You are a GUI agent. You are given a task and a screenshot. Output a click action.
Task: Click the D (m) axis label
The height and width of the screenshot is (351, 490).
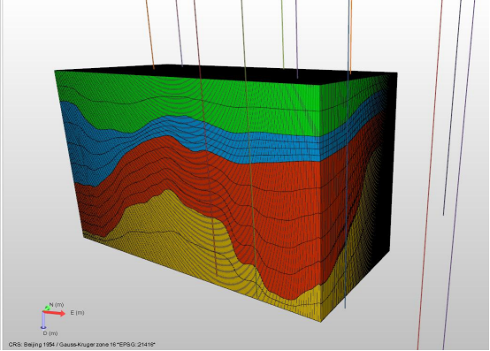point(50,333)
